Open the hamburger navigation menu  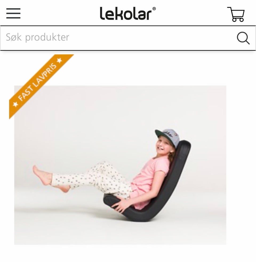pyautogui.click(x=13, y=13)
